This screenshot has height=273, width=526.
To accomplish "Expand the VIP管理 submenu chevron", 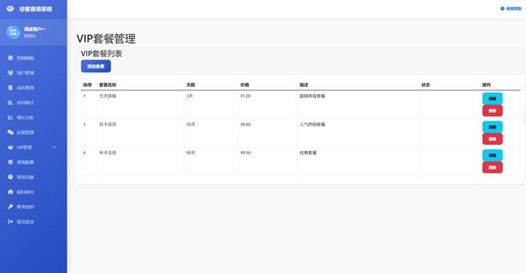I will pos(54,147).
